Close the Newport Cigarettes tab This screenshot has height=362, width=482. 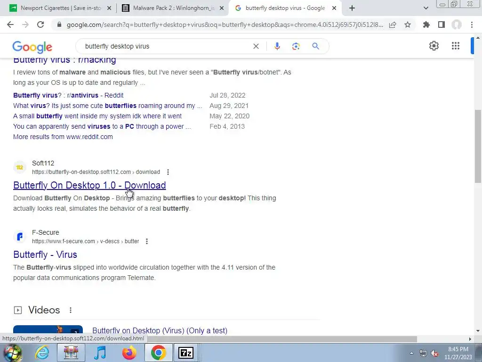109,8
